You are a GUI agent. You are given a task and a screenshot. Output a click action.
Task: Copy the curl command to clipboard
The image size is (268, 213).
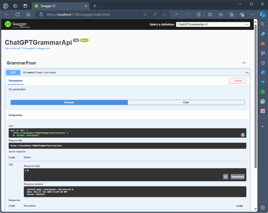click(243, 135)
